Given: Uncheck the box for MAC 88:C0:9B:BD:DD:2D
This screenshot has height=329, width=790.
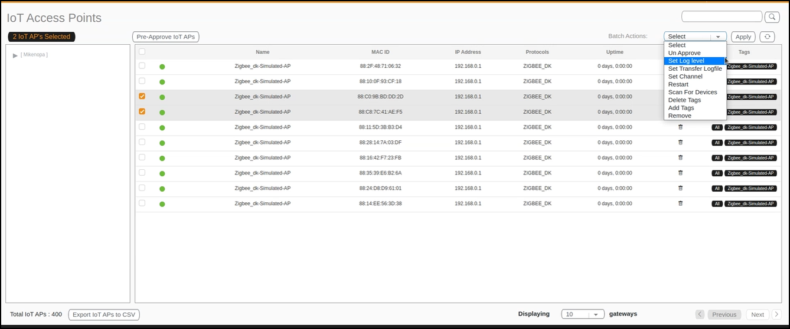Looking at the screenshot, I should (142, 96).
